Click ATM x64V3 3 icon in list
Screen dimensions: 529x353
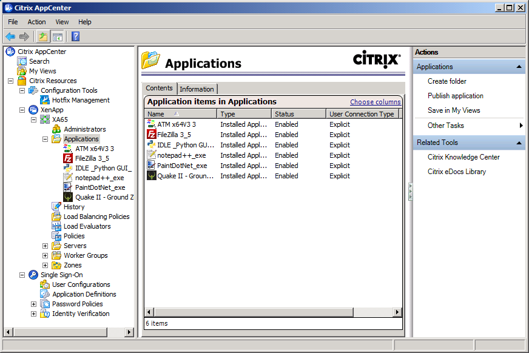pos(152,124)
